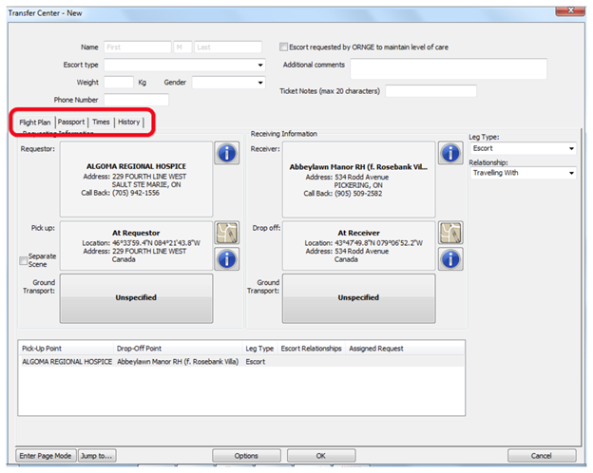Switch to the Passport tab
This screenshot has height=473, width=593.
71,123
